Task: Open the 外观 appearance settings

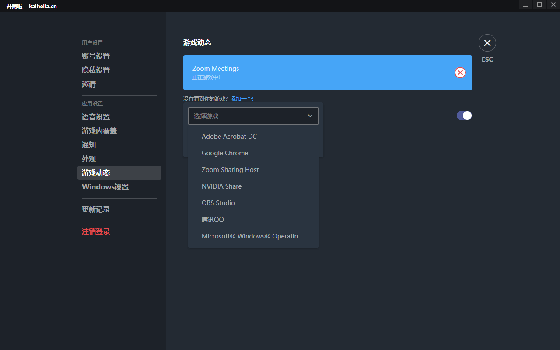Action: pos(89,159)
